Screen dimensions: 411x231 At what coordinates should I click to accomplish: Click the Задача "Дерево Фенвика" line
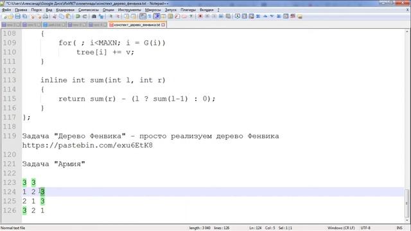coord(150,136)
